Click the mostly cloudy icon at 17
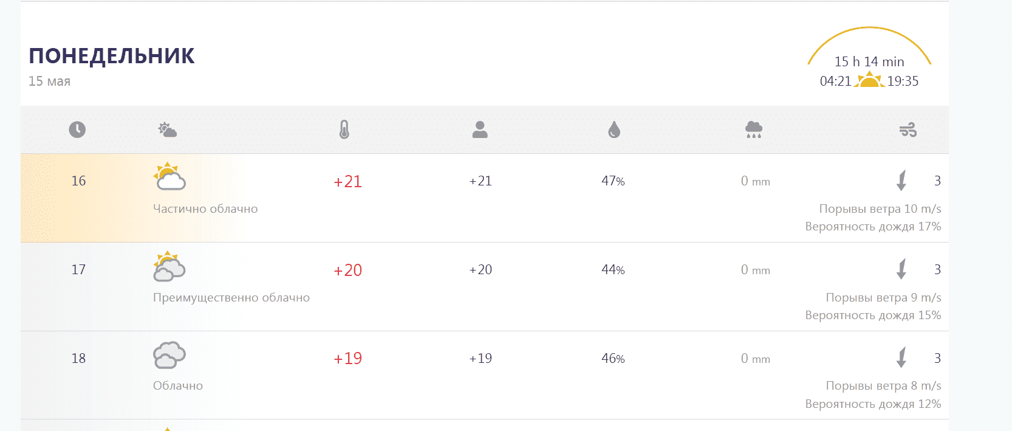Screen dimensions: 1012x431 tap(169, 266)
